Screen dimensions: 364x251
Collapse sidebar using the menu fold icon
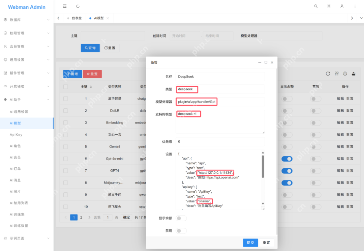click(65, 6)
